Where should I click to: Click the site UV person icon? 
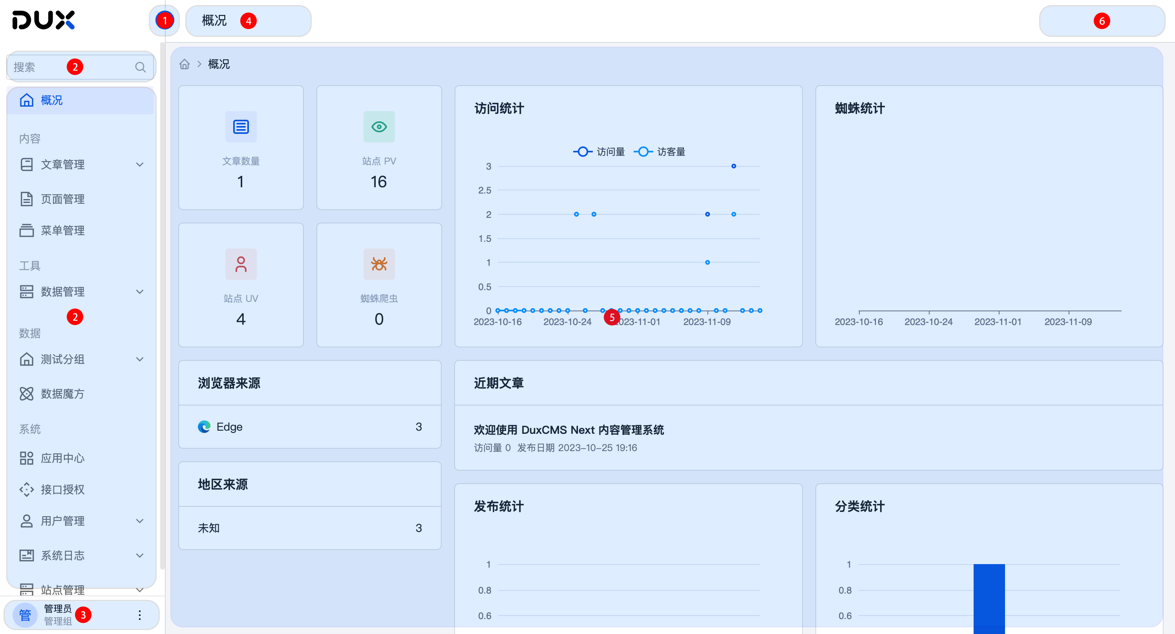pyautogui.click(x=241, y=264)
